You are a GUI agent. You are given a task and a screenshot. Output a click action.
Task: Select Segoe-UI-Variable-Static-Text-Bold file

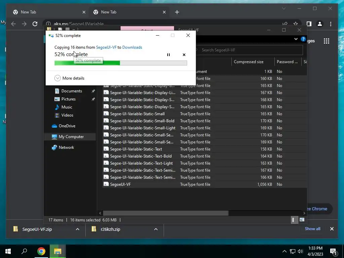point(141,156)
